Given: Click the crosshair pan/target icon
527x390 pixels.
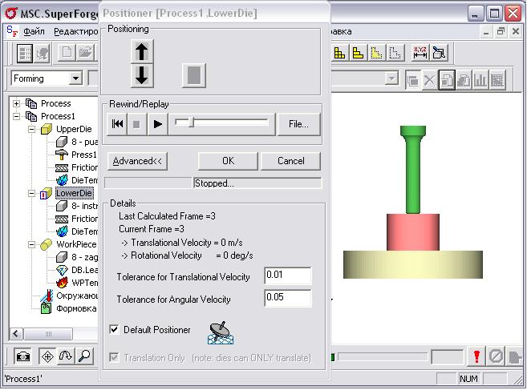Looking at the screenshot, I should click(47, 356).
